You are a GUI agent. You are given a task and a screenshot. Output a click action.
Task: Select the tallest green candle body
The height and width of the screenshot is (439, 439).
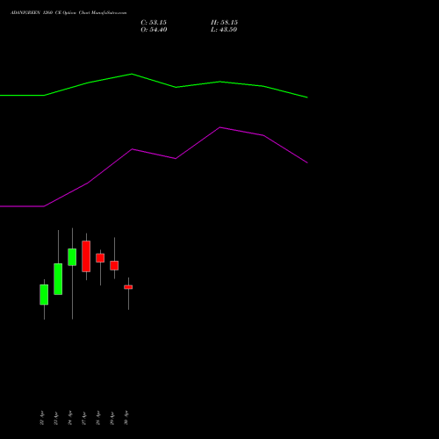[x=58, y=279]
